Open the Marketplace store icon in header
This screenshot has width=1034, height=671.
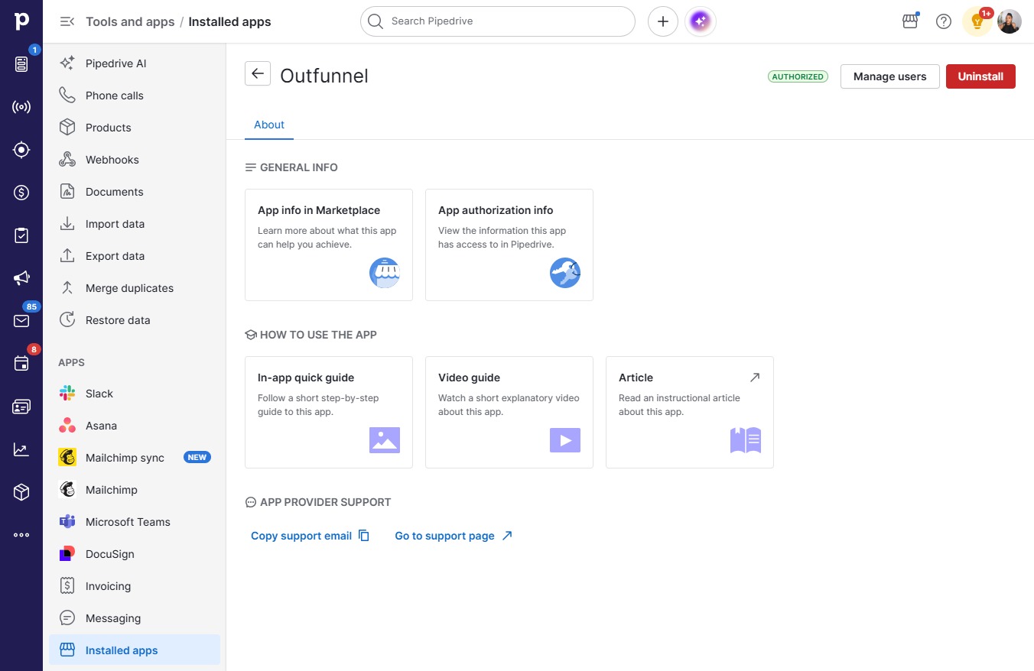[x=910, y=21]
